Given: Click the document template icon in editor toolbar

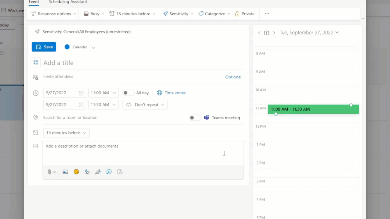Looking at the screenshot, I should click(120, 172).
